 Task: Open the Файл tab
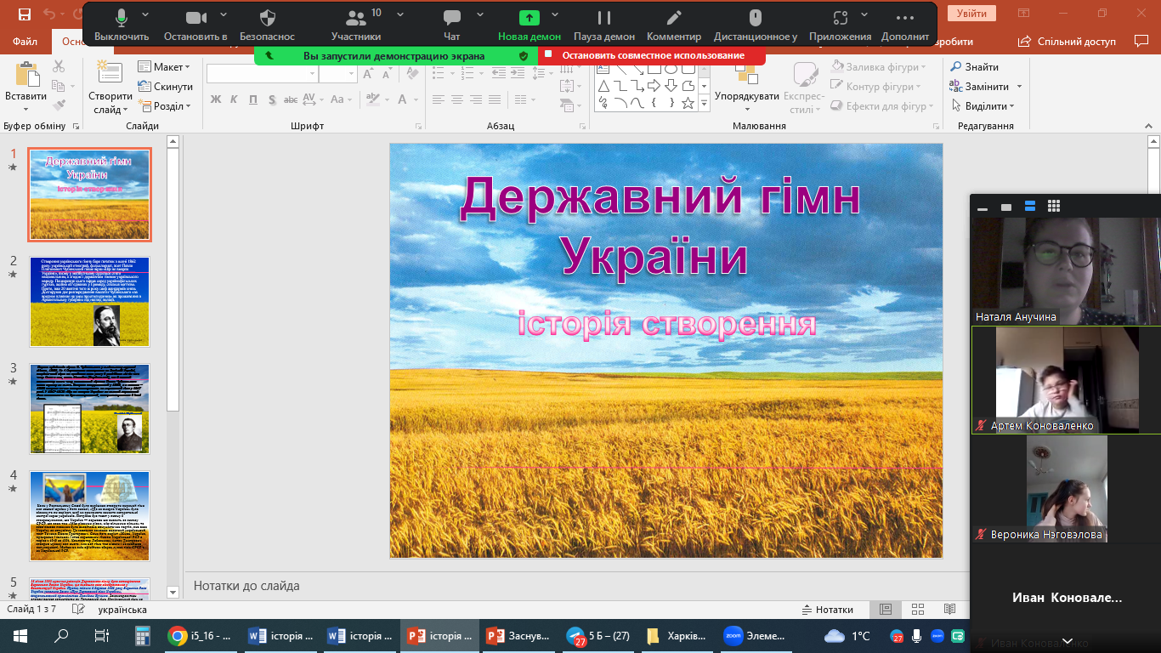pos(25,41)
